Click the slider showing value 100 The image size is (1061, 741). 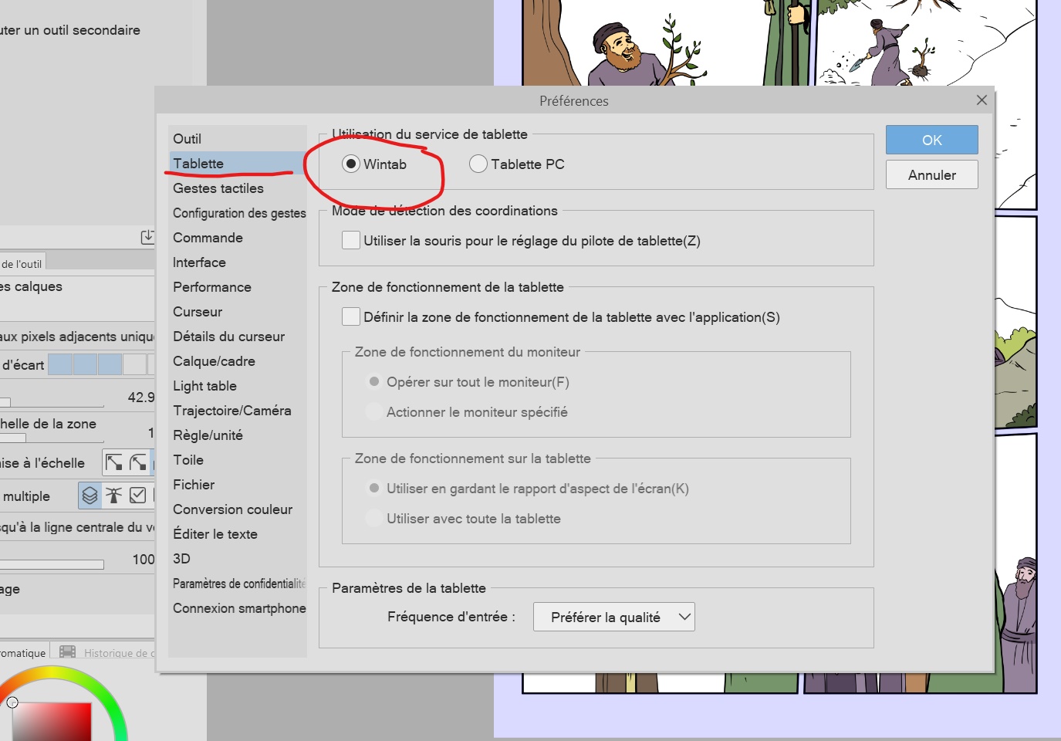[x=52, y=564]
